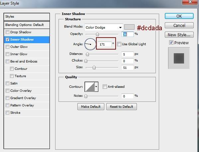
Task: Toggle Use Global Light checkbox
Action: (119, 44)
